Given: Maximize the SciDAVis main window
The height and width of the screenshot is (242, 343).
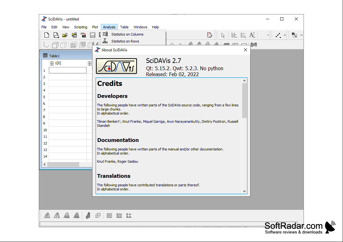Looking at the screenshot, I should pos(282,19).
